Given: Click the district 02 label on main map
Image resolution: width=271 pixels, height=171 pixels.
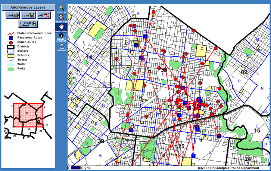Looking at the screenshot, I should (x=244, y=72).
